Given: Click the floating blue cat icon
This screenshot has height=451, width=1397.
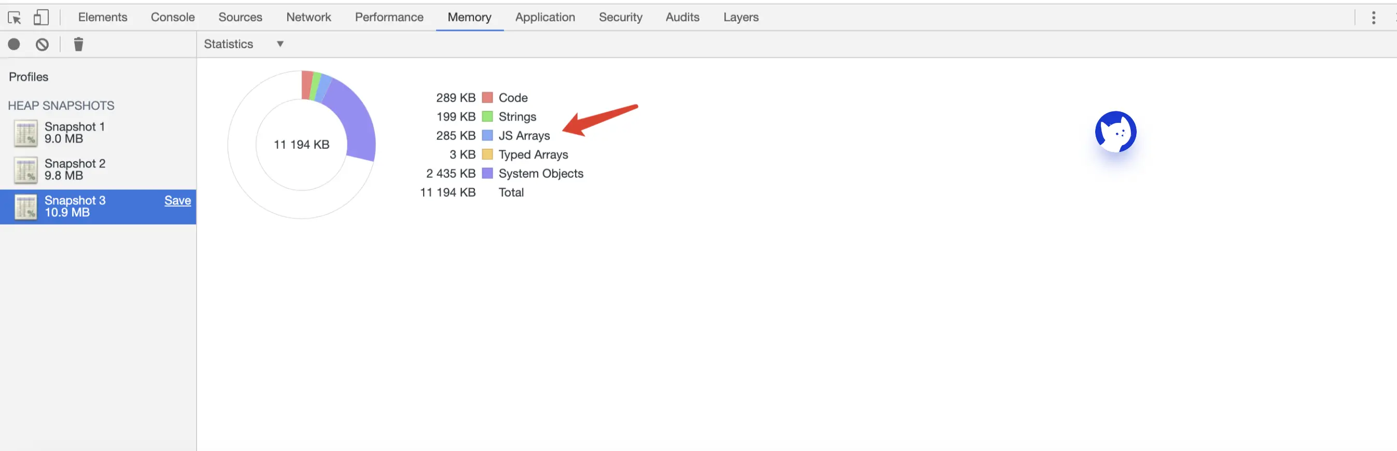Looking at the screenshot, I should click(1115, 132).
